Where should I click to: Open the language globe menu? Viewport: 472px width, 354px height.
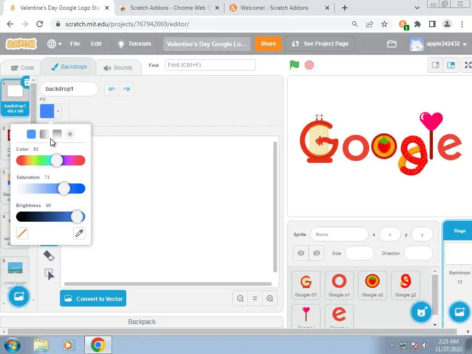point(54,44)
